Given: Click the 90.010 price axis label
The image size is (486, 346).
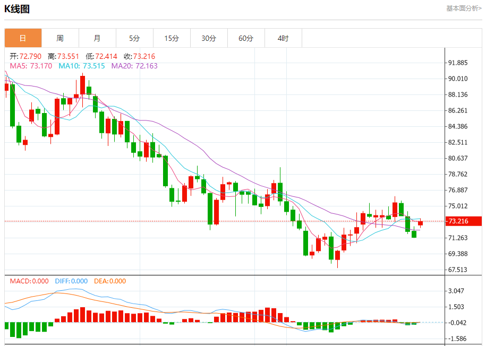Looking at the screenshot, I should 458,79.
